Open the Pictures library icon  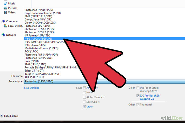coord(5,8)
